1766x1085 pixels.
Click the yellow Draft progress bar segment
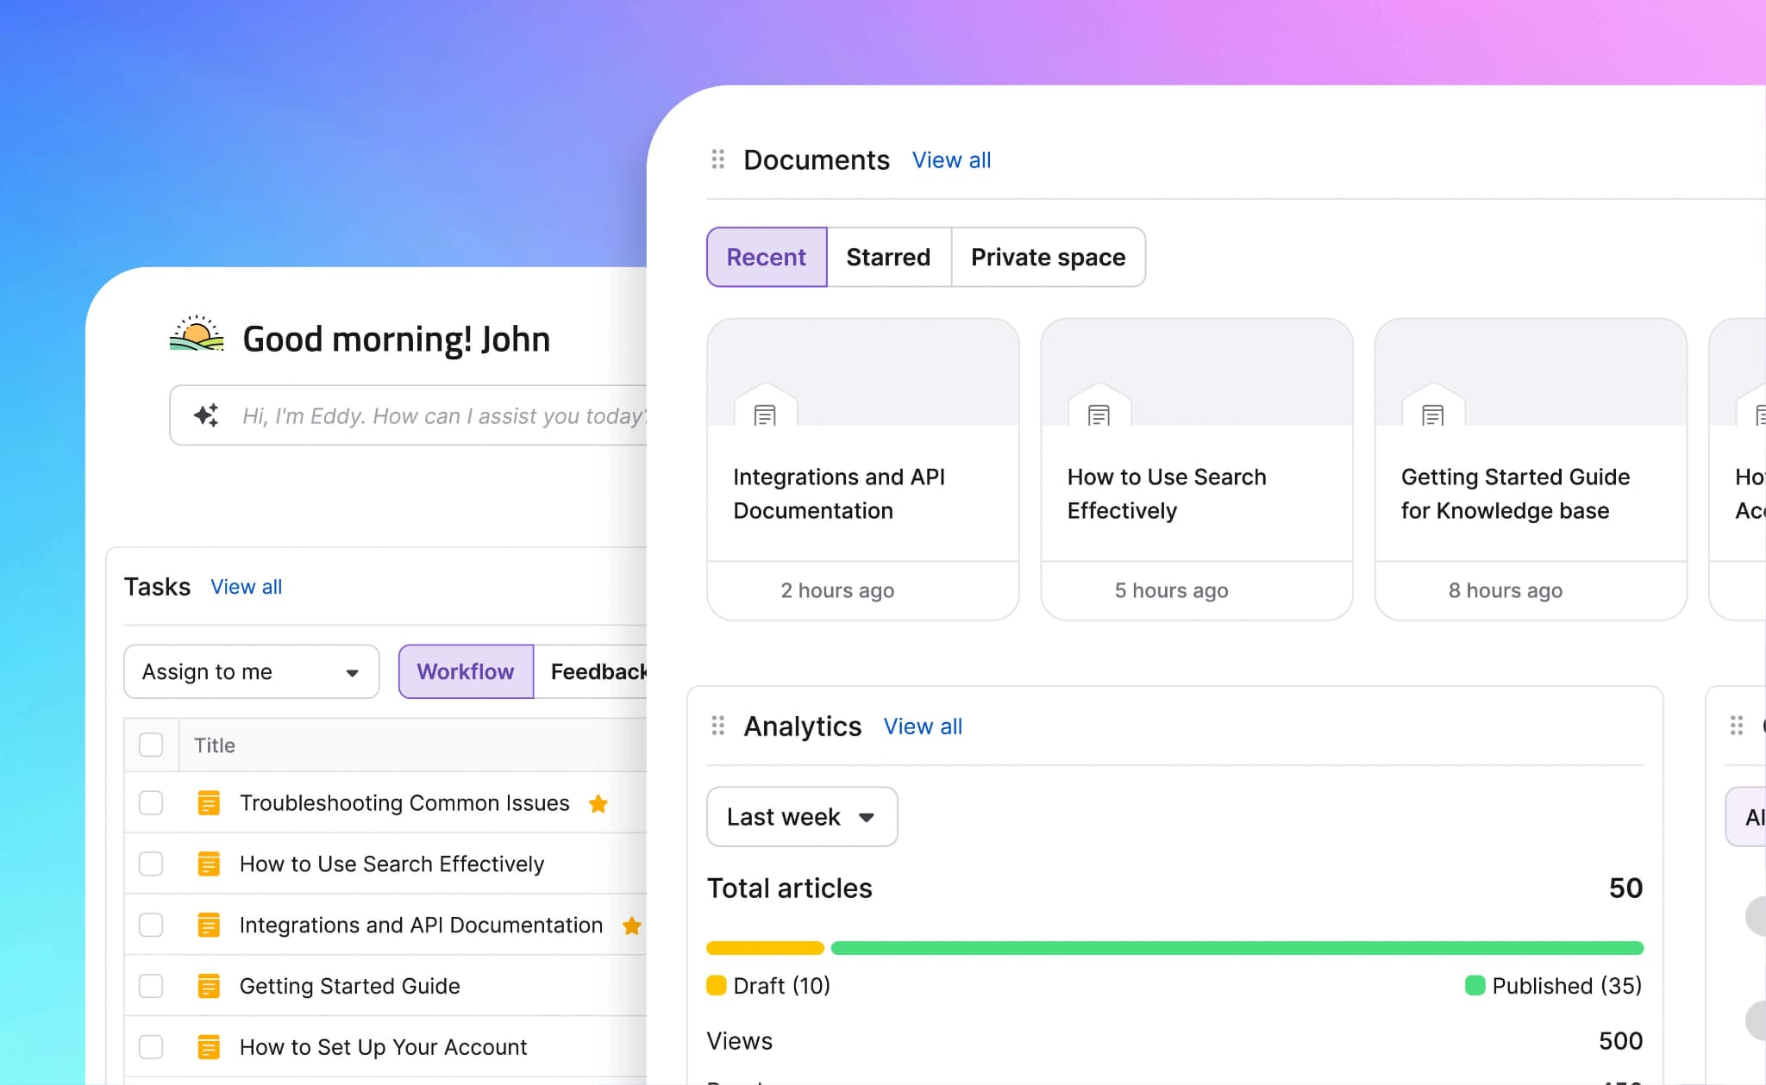tap(765, 948)
